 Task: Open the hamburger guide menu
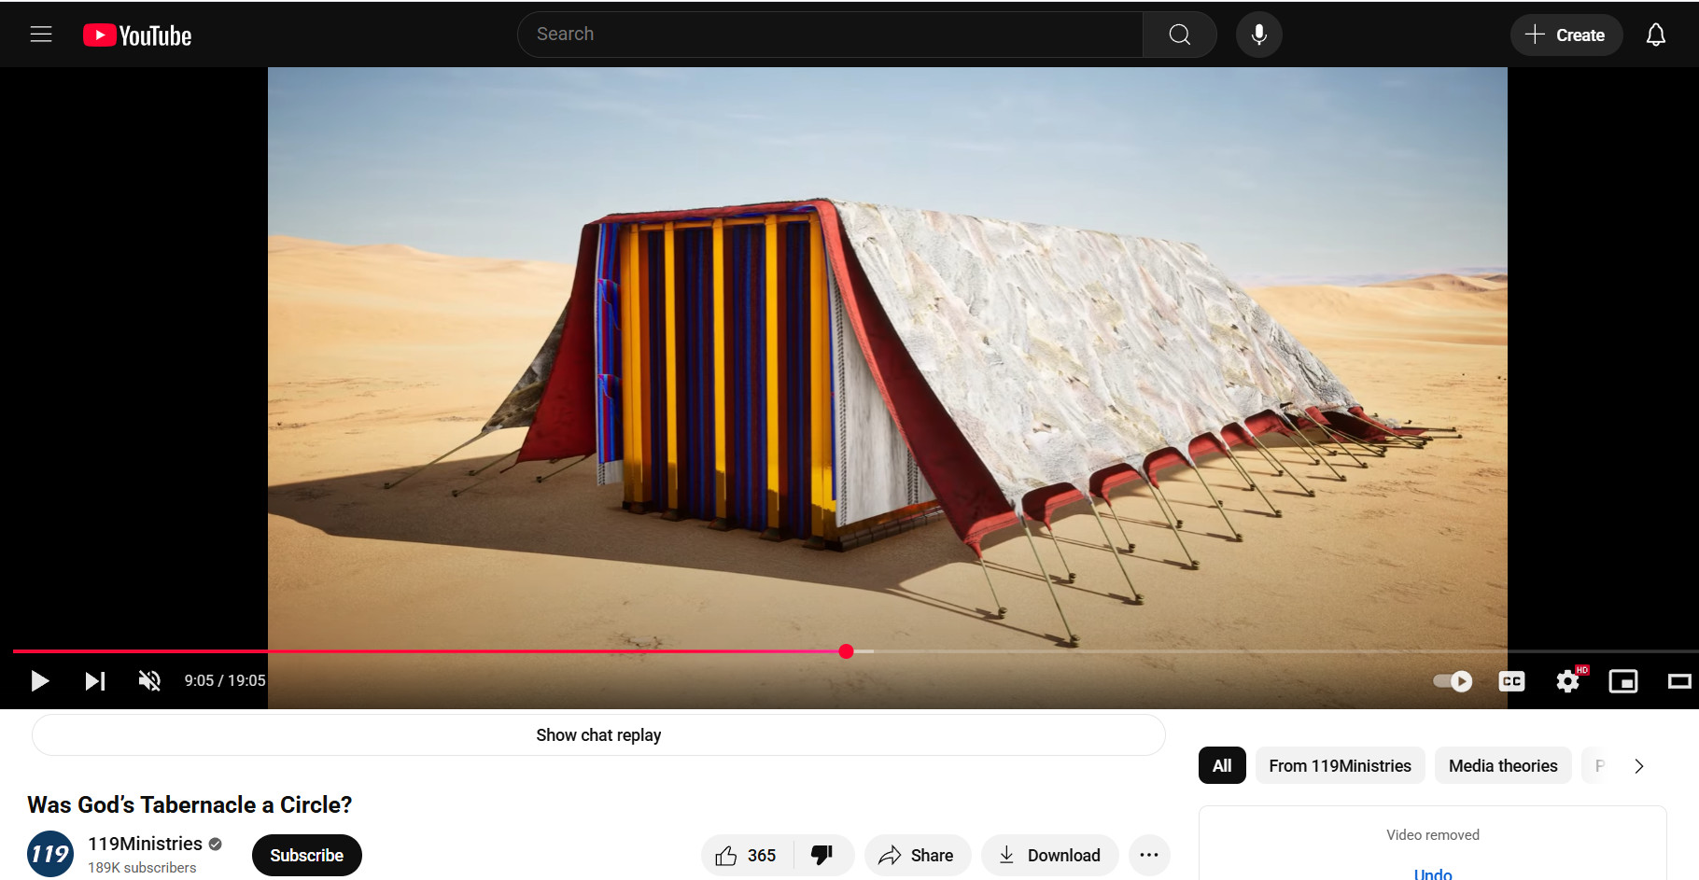41,35
